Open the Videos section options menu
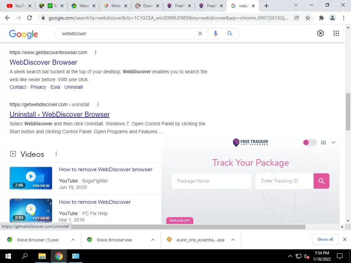Viewport: 351px width, 263px height. pos(56,154)
